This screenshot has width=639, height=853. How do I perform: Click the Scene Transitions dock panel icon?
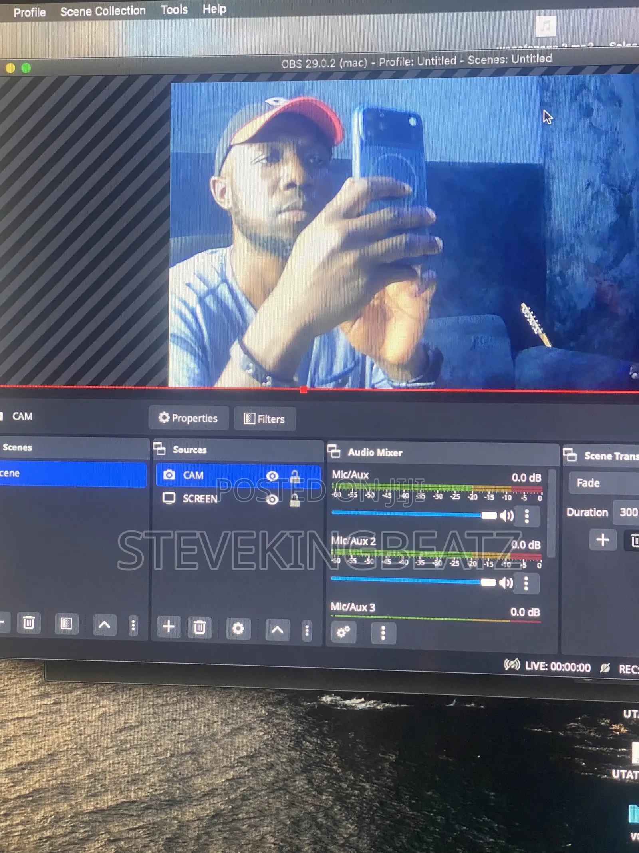point(570,454)
